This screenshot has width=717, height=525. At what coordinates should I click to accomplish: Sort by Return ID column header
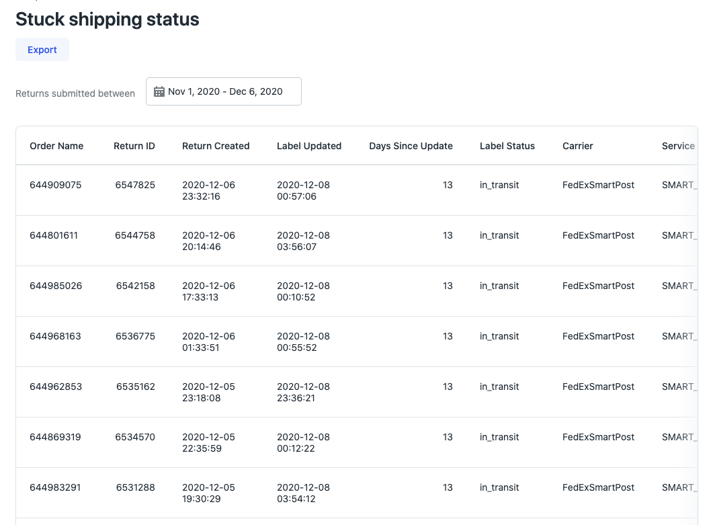134,146
